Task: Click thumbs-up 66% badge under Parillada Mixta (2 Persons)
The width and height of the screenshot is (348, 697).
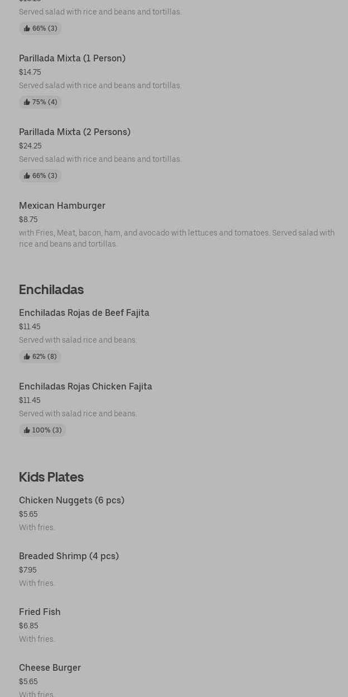Action: (40, 176)
